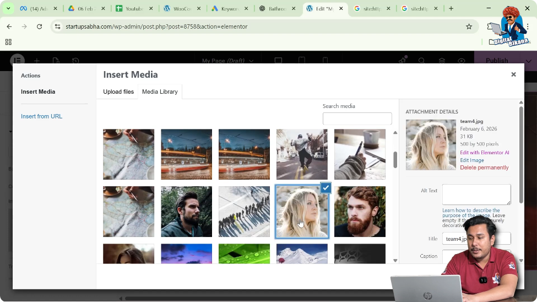Viewport: 537px width, 302px height.
Task: Go back in the browser
Action: tap(9, 26)
